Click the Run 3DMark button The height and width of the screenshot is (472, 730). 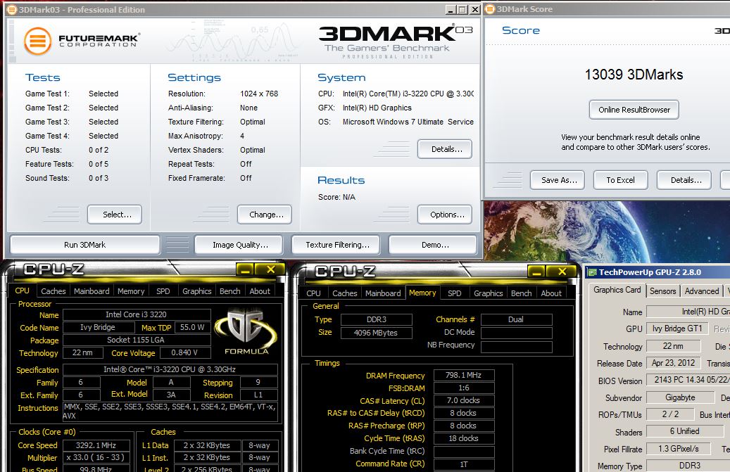click(84, 245)
